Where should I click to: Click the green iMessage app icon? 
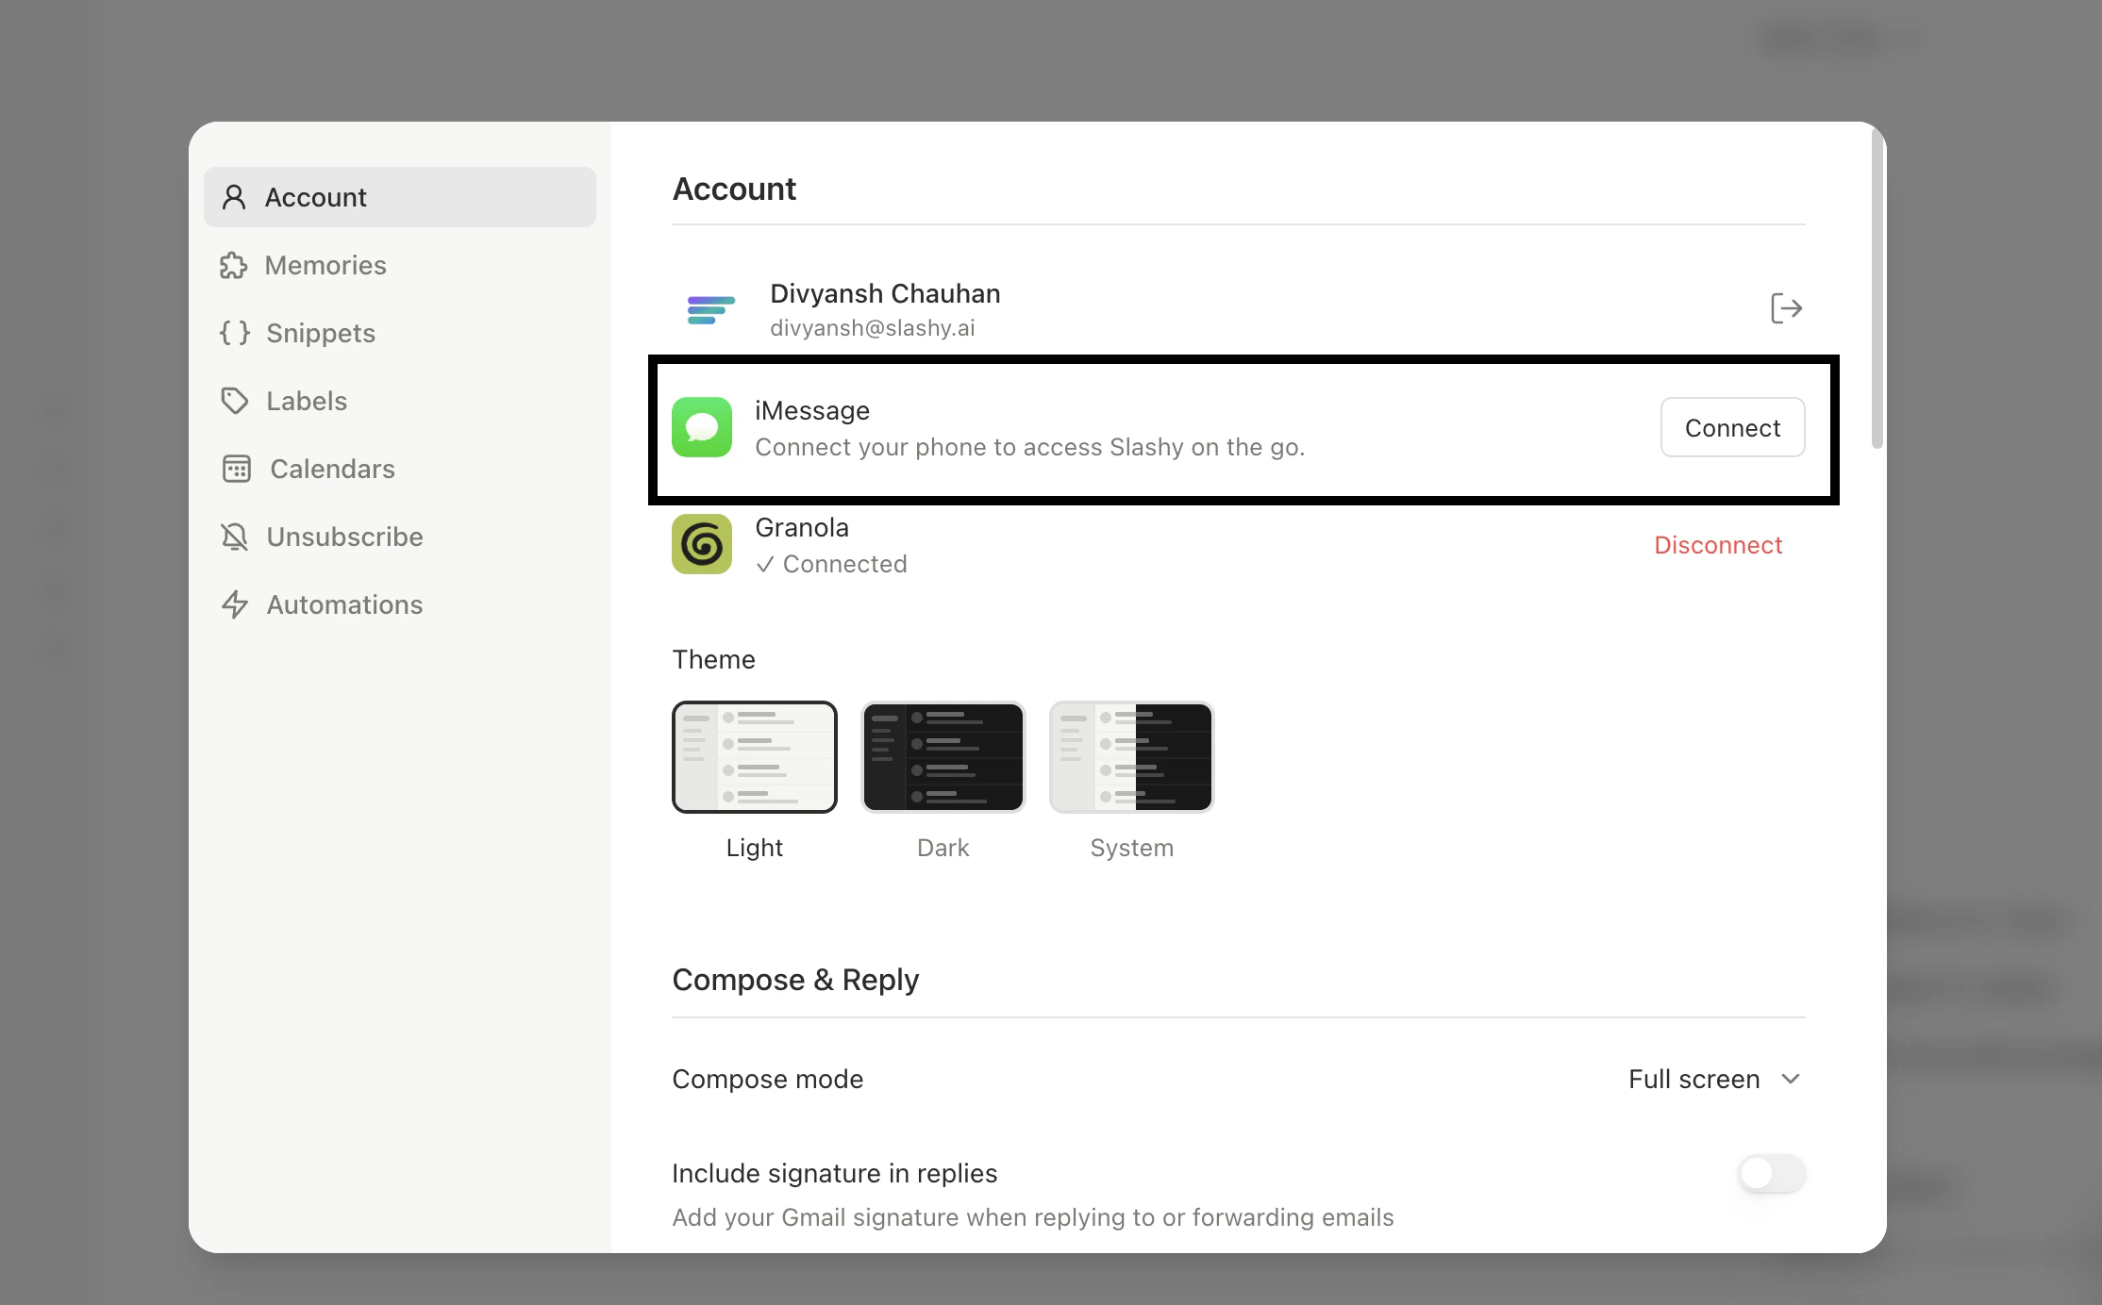coord(702,427)
